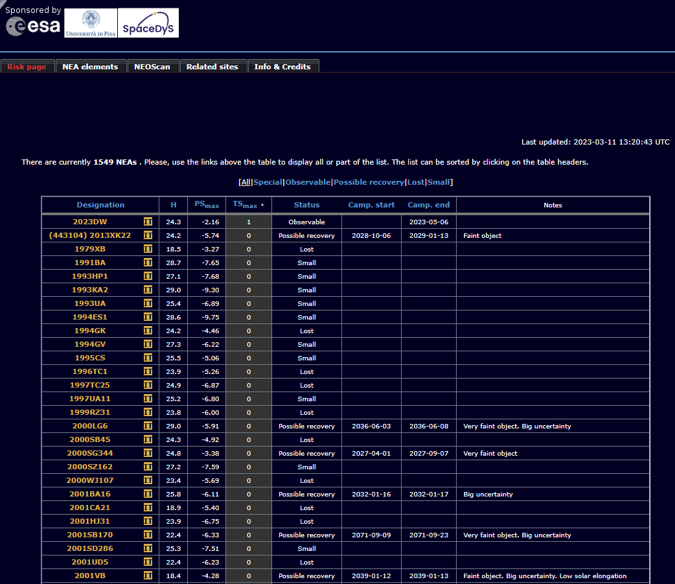675x584 pixels.
Task: Open impactor table icon for 2000SB45
Action: click(148, 439)
